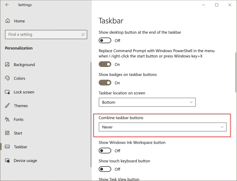This screenshot has width=237, height=181.
Task: Open the Taskbar location on screen dropdown
Action: point(147,102)
